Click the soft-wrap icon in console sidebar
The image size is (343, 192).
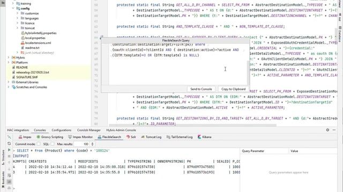9,175
